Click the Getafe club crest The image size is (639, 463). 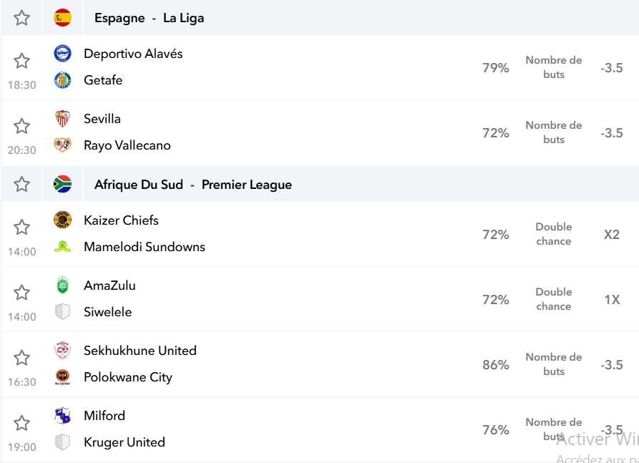pos(62,80)
